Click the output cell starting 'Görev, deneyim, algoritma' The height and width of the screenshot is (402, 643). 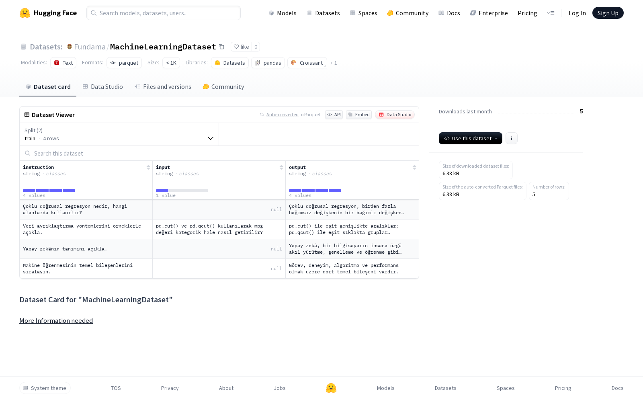tap(352, 269)
